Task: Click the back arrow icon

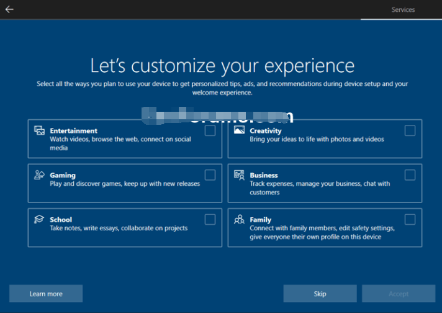Action: point(9,9)
